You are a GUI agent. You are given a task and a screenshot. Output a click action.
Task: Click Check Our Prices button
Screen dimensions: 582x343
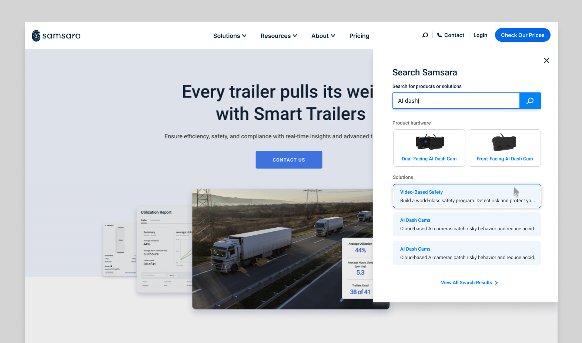coord(522,35)
